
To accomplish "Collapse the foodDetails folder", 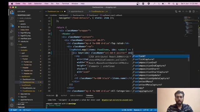I will [26, 85].
